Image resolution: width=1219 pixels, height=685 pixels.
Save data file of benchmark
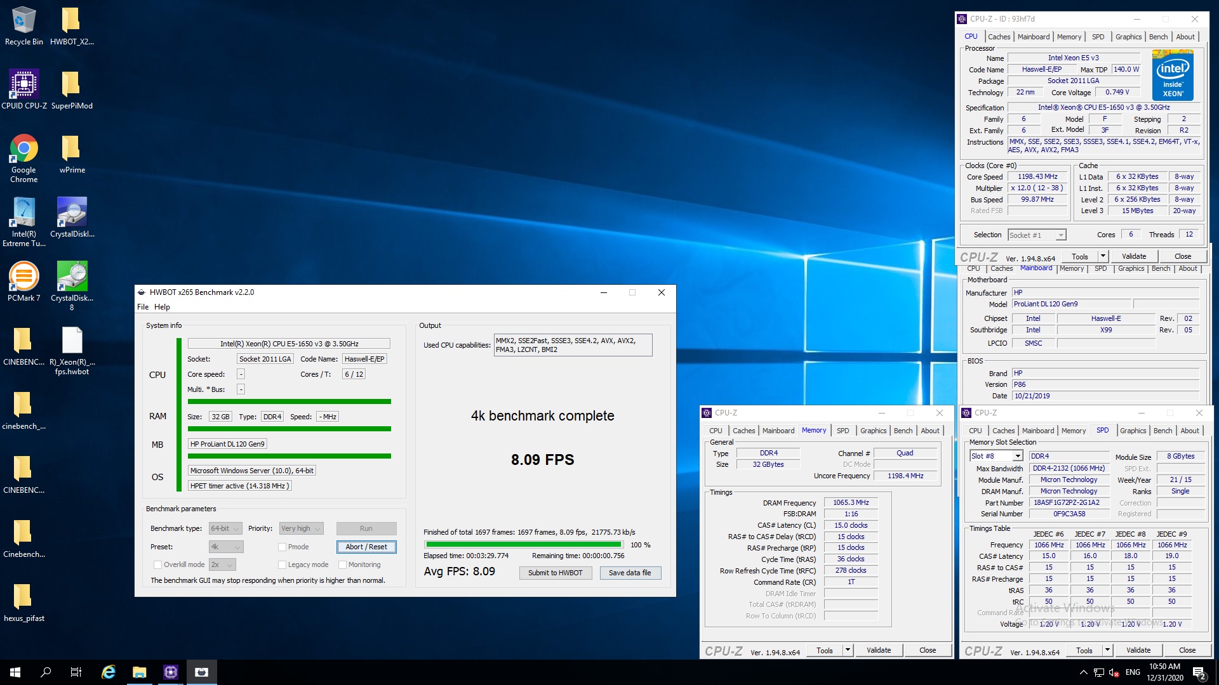coord(630,573)
